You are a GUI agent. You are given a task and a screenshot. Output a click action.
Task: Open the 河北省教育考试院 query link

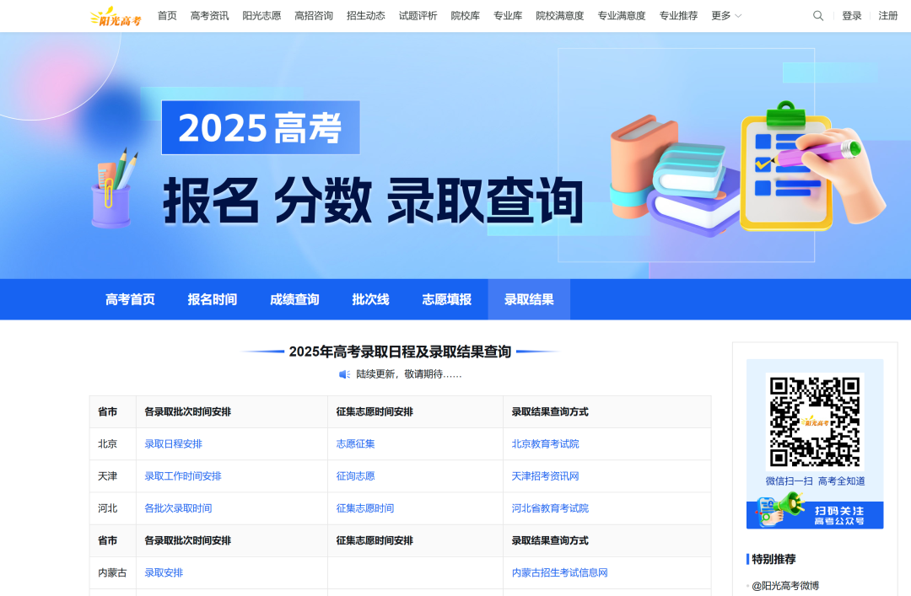[x=549, y=507]
